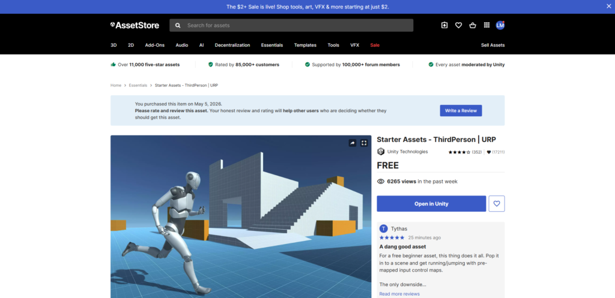This screenshot has height=298, width=615.
Task: Click the FREE price text
Action: [x=388, y=165]
